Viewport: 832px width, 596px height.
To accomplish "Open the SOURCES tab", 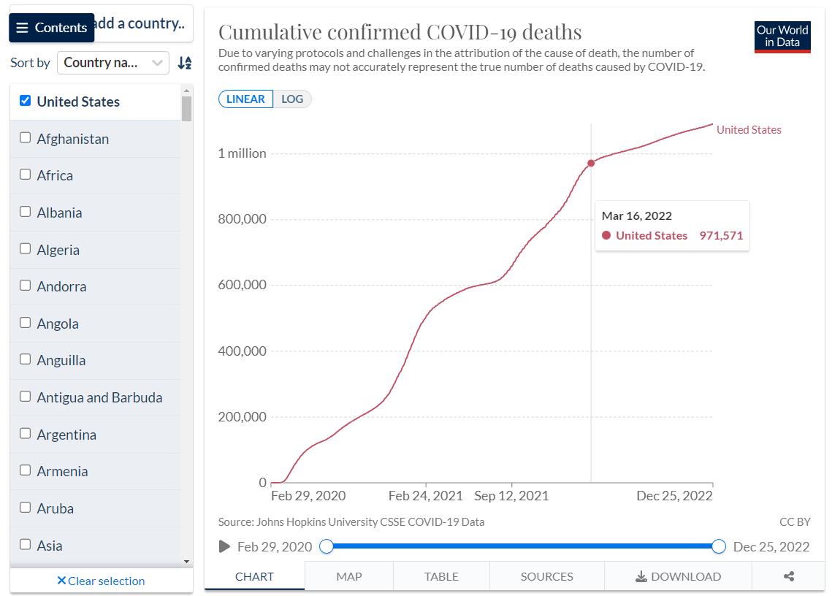I will 546,576.
